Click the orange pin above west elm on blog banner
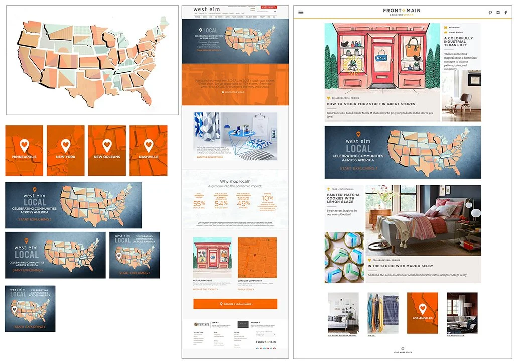The height and width of the screenshot is (364, 518). pyautogui.click(x=358, y=135)
